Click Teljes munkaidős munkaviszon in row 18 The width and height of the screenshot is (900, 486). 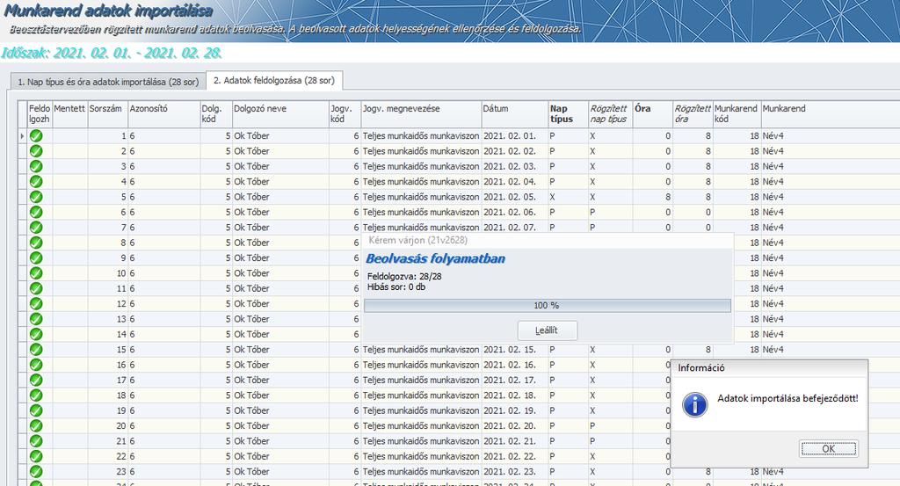point(421,395)
